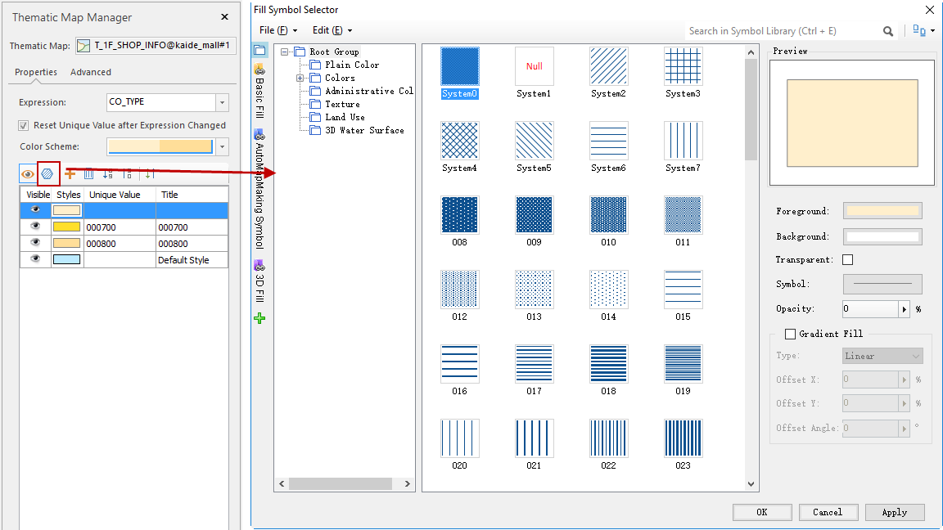Select the Null fill symbol System1
The height and width of the screenshot is (530, 943).
coord(534,66)
